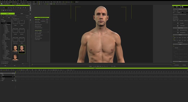Collapse the Animation node in content tree
188x102 pixels.
coord(2,44)
